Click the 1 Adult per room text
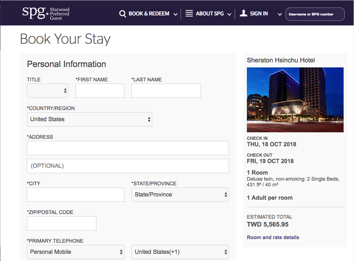Screen dimensions: 354x261 click(x=269, y=198)
